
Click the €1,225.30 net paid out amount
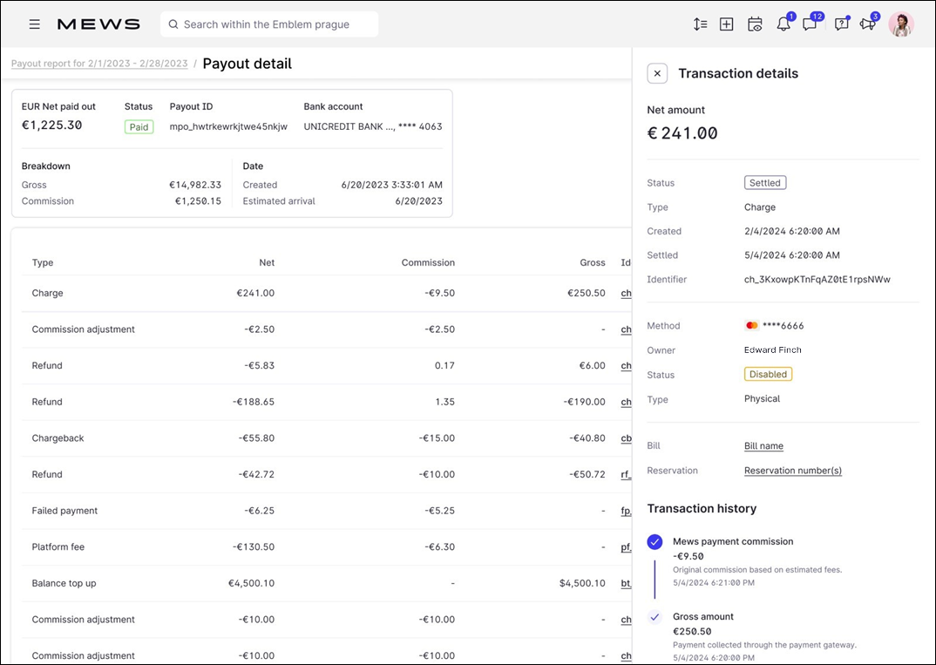click(x=52, y=125)
